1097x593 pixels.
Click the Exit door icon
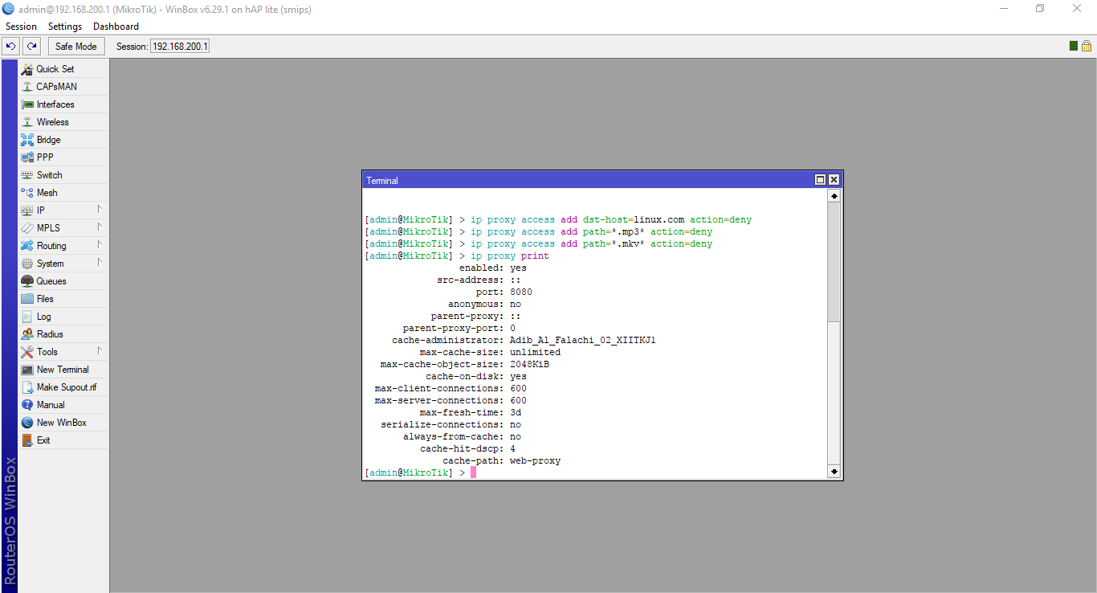point(27,440)
